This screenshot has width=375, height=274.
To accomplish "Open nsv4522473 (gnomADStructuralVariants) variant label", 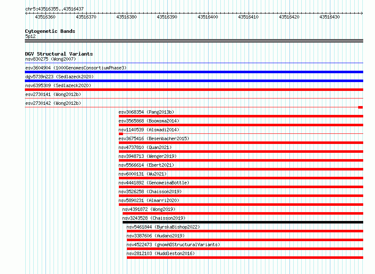I will tap(173, 245).
